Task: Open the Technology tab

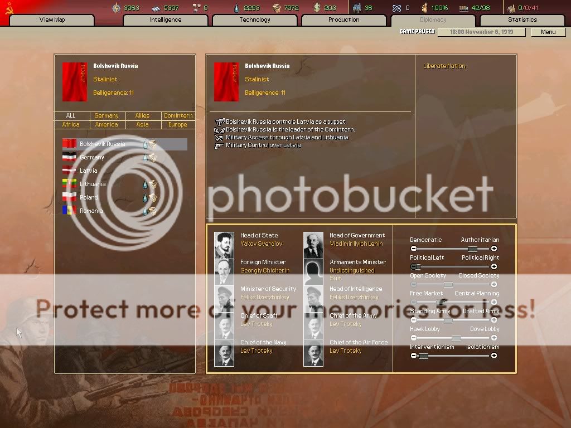Action: 255,20
